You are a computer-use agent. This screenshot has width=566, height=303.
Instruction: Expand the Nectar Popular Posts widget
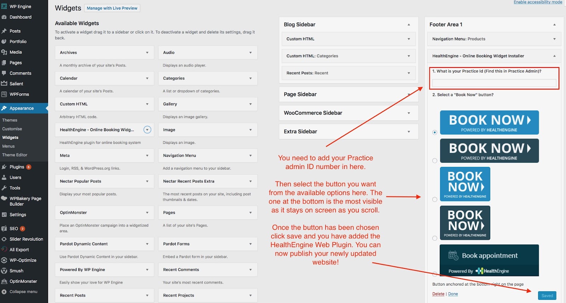(x=147, y=181)
